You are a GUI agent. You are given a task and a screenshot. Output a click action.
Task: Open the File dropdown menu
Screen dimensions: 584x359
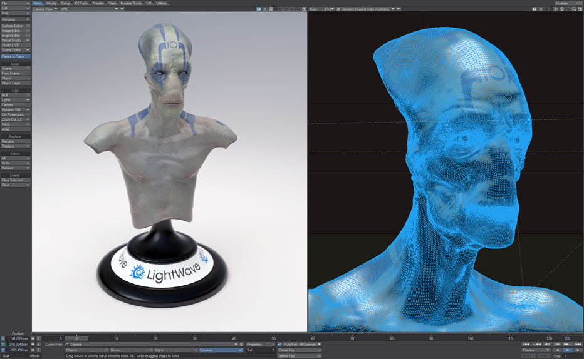pos(15,3)
